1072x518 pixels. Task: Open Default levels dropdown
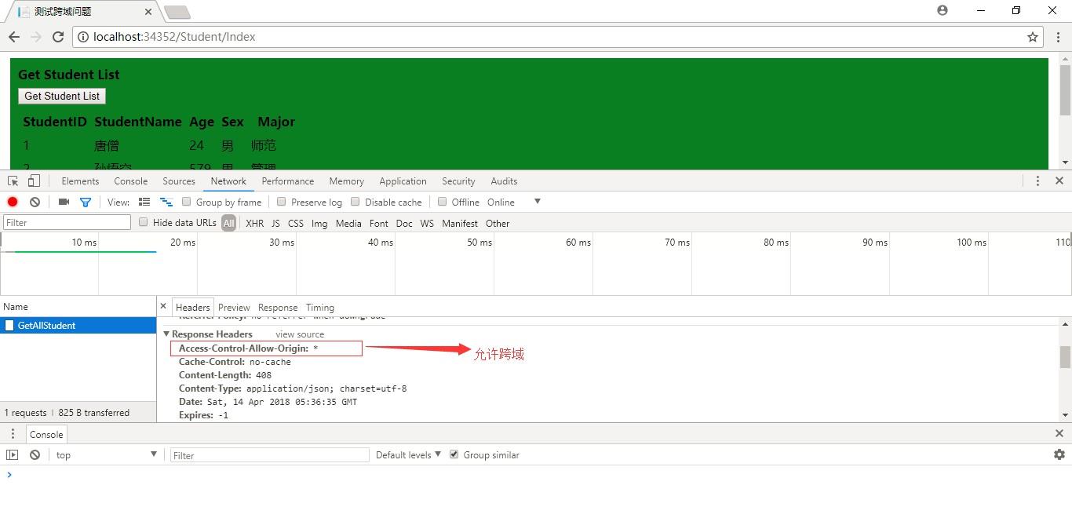tap(408, 454)
